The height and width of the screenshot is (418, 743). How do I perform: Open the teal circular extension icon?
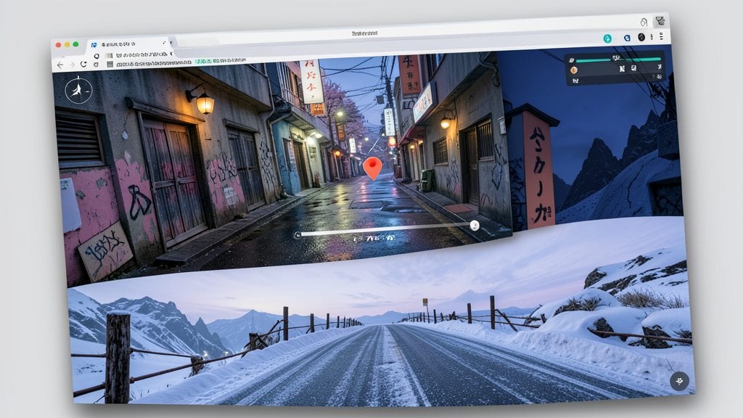[x=607, y=39]
